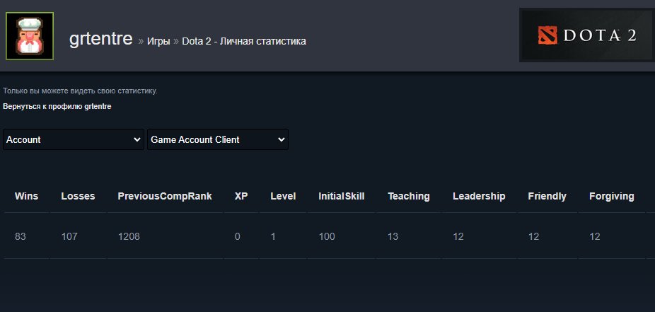Viewport: 655px width, 312px height.
Task: Select the Wins value 83
Action: coord(20,236)
